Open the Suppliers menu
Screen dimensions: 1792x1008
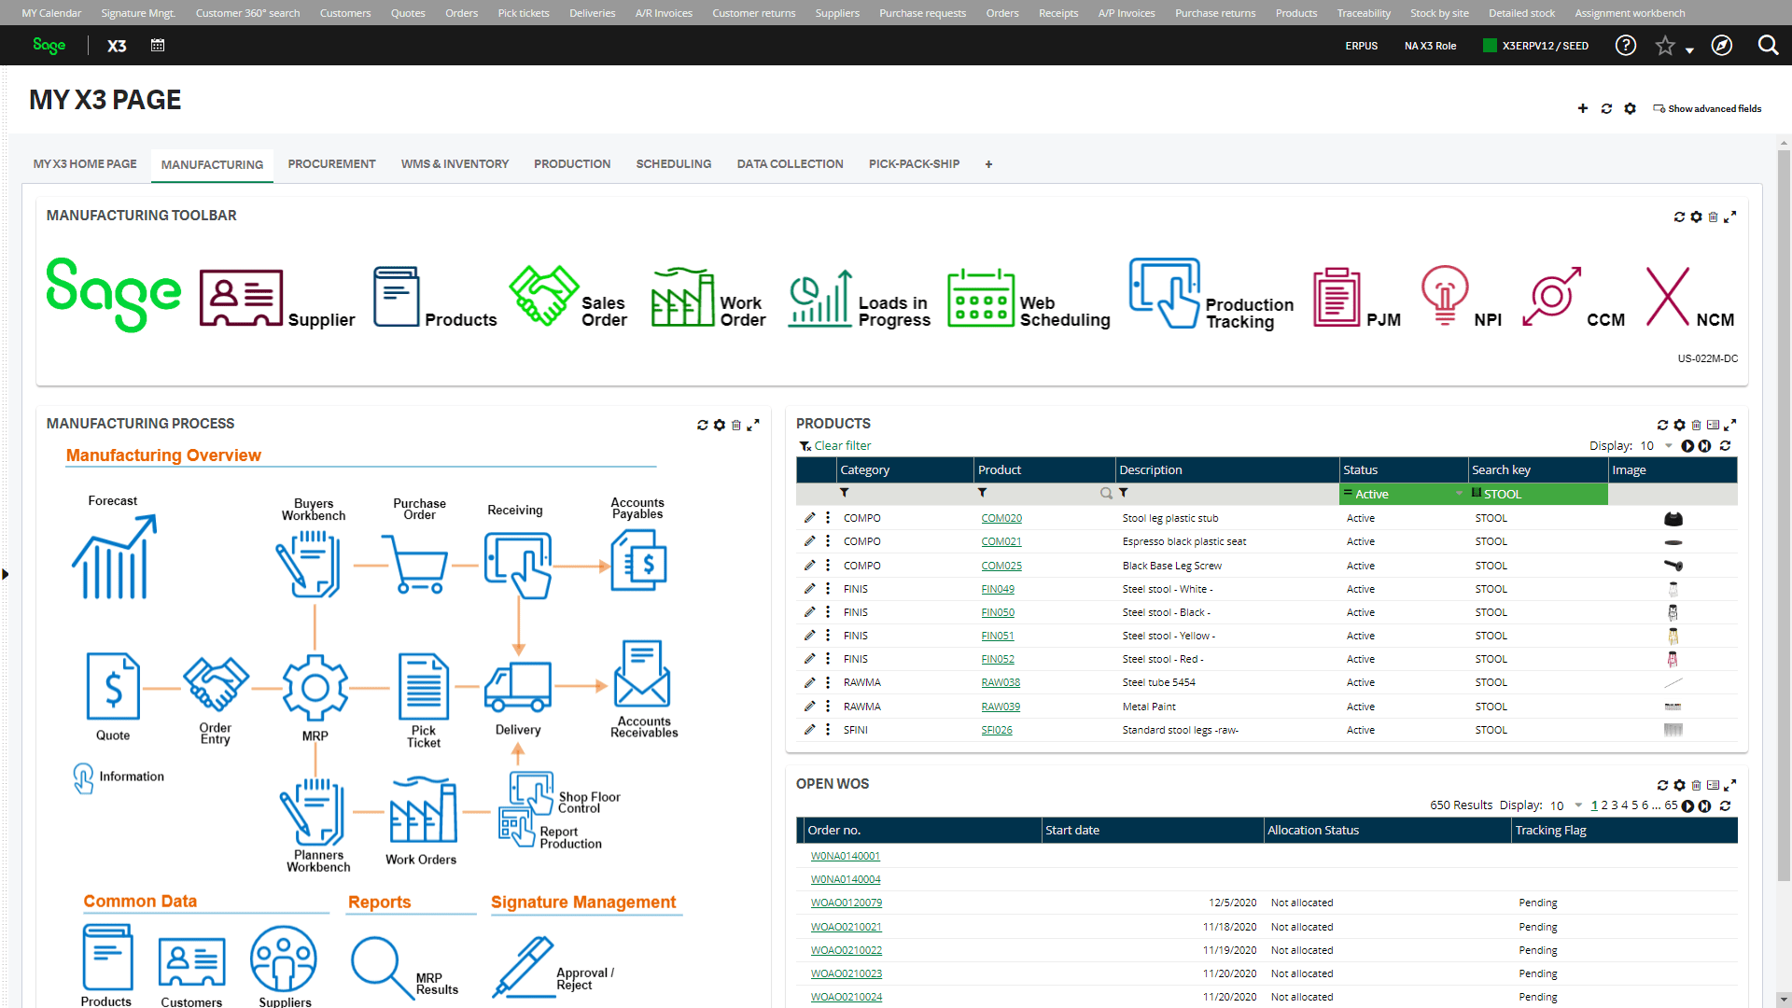pos(836,12)
